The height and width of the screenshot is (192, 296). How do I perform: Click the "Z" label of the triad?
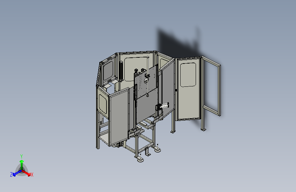click(x=11, y=175)
